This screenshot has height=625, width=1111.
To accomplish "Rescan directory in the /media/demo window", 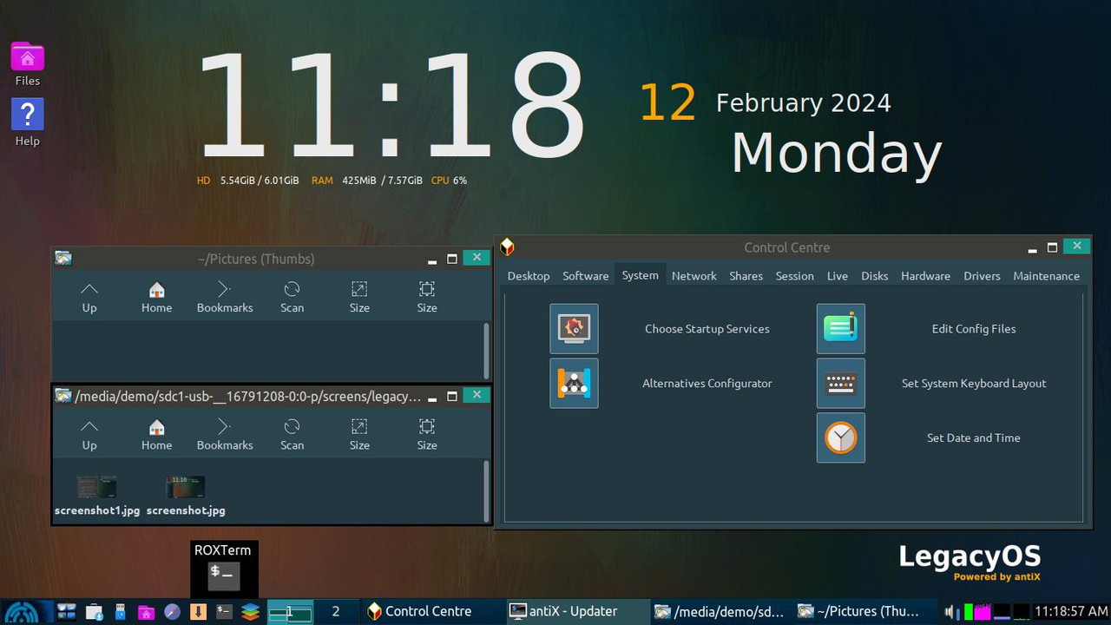I will [293, 434].
